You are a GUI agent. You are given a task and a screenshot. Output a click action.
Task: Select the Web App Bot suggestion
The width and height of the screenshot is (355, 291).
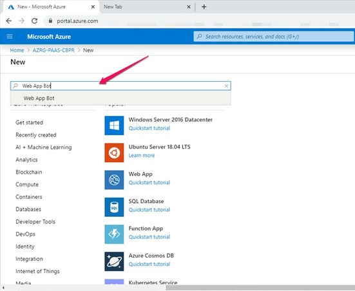(120, 98)
